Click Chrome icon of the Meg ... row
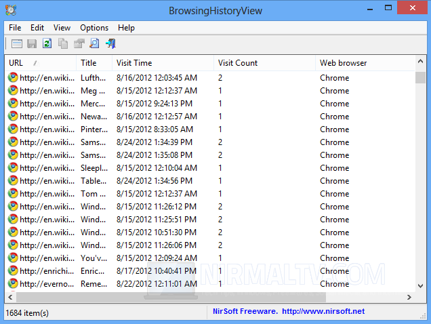The width and height of the screenshot is (431, 324). pos(13,91)
